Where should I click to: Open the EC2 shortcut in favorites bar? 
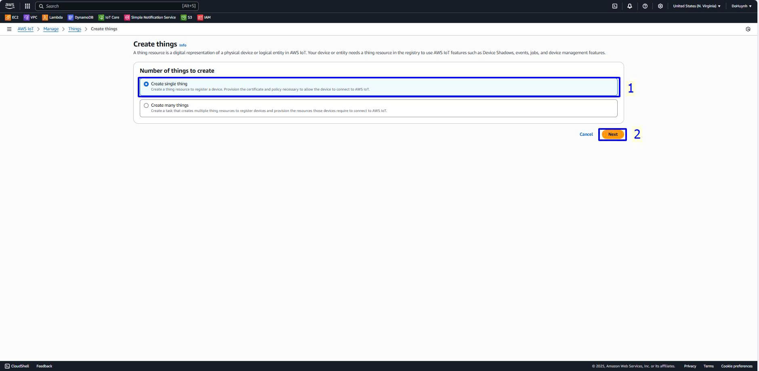[x=12, y=17]
